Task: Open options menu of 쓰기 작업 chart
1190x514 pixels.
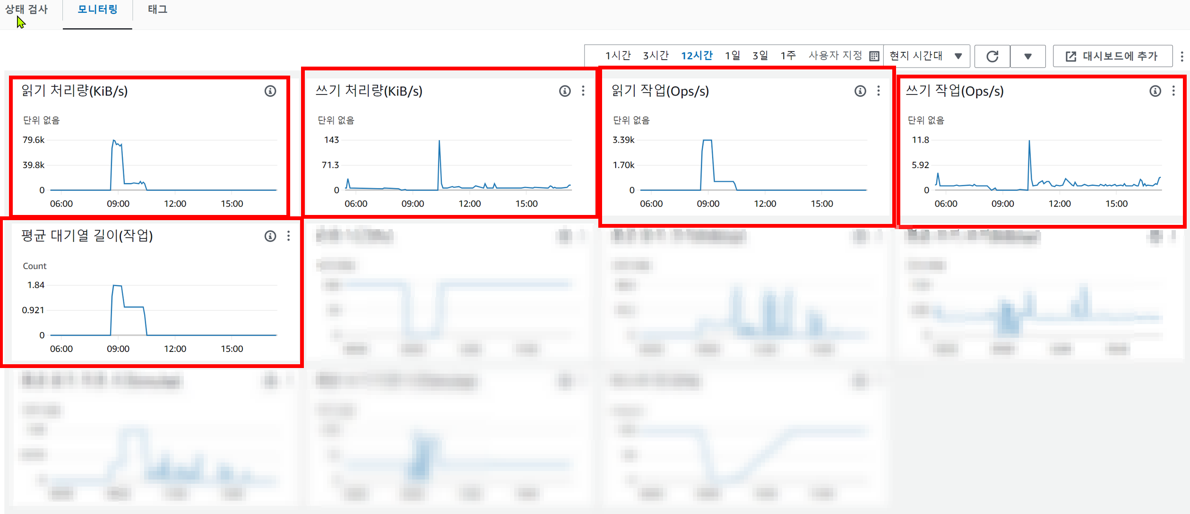Action: click(x=1173, y=91)
